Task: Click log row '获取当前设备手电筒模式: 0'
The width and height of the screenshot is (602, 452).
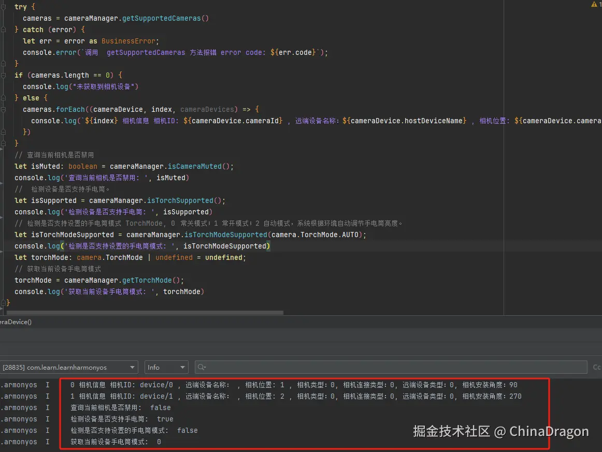Action: (x=116, y=442)
